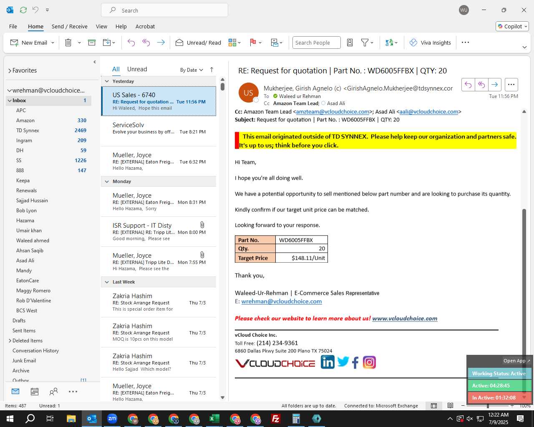Reply using reading pane reply icon
The width and height of the screenshot is (534, 427).
(x=468, y=85)
